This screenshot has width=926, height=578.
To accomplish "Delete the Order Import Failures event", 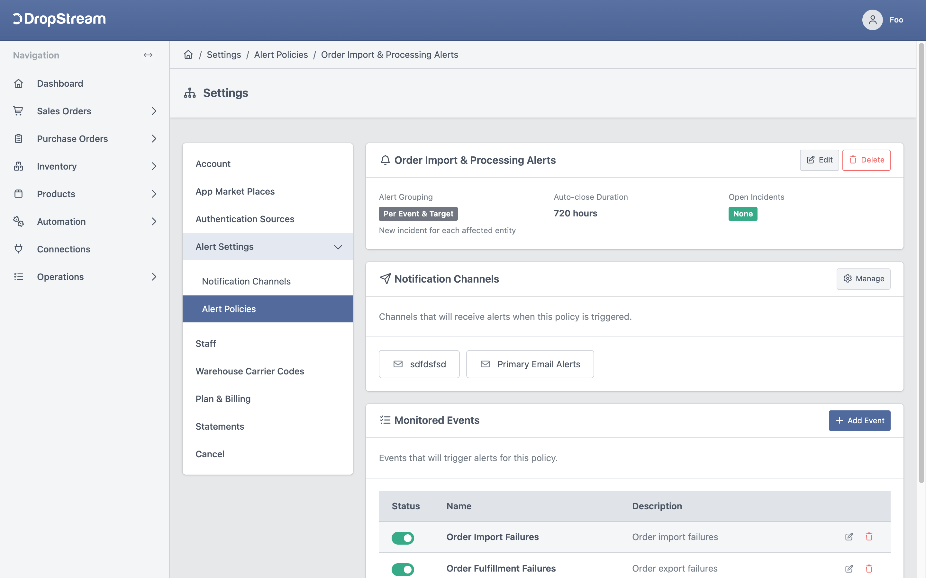I will (869, 537).
